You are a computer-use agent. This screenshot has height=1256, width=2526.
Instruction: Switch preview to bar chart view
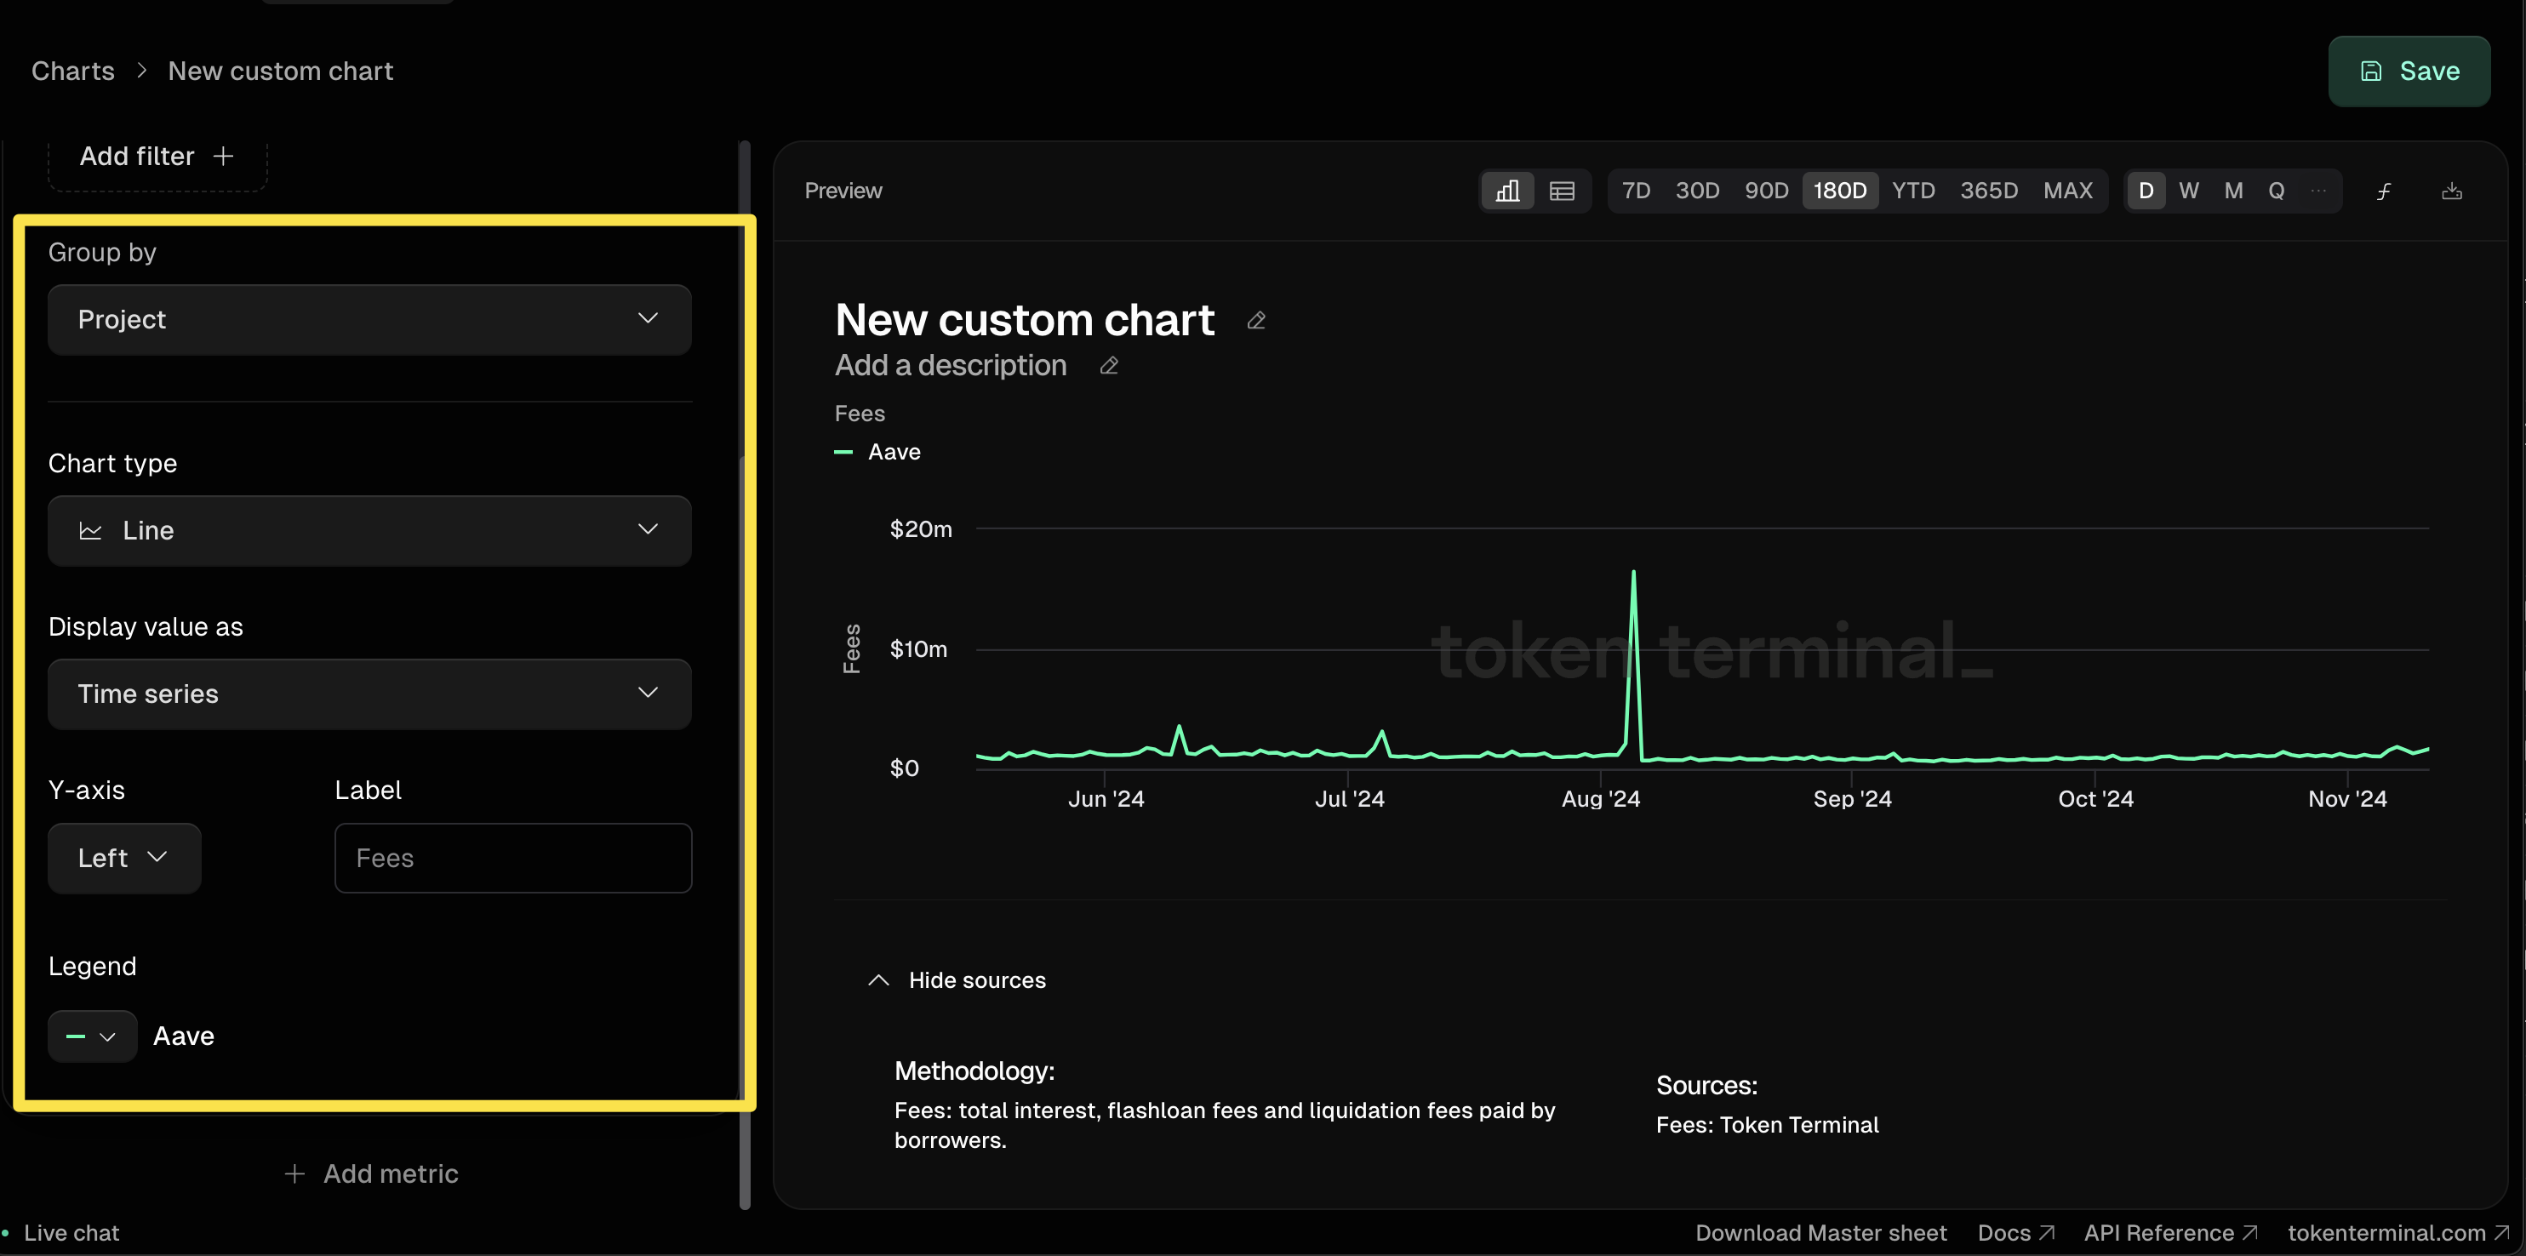point(1507,191)
